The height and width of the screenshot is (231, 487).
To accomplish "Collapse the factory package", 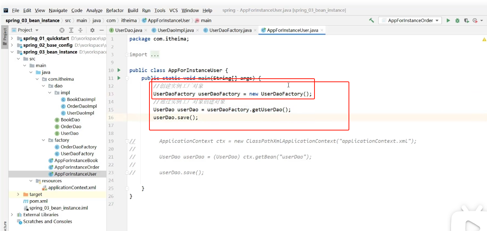I will click(43, 140).
